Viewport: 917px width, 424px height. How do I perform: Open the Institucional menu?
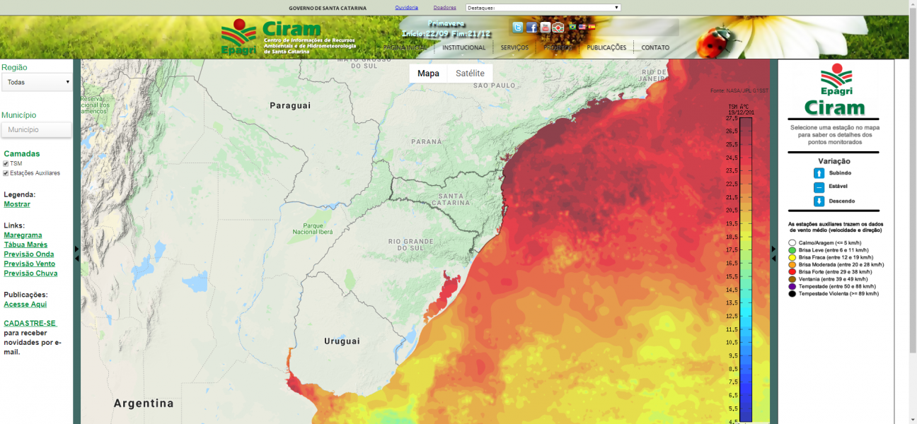463,48
